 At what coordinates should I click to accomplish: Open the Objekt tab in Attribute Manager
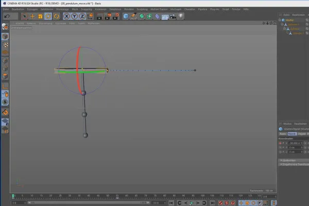tap(301, 134)
